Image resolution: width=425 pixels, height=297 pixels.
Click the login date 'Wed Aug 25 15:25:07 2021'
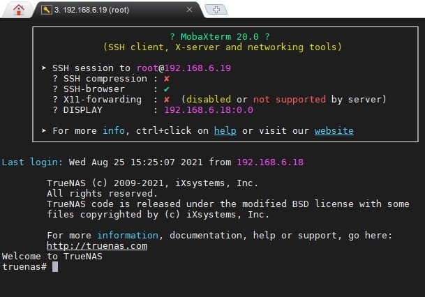pyautogui.click(x=136, y=162)
